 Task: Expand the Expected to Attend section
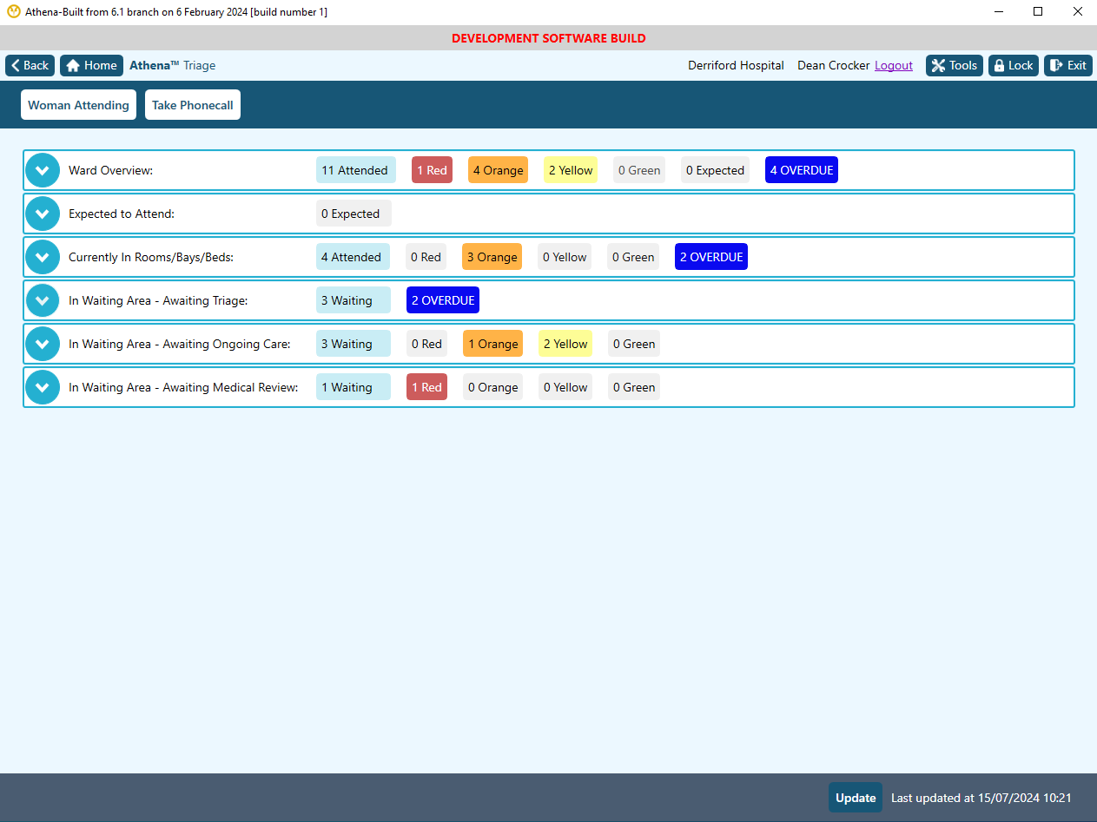point(43,214)
